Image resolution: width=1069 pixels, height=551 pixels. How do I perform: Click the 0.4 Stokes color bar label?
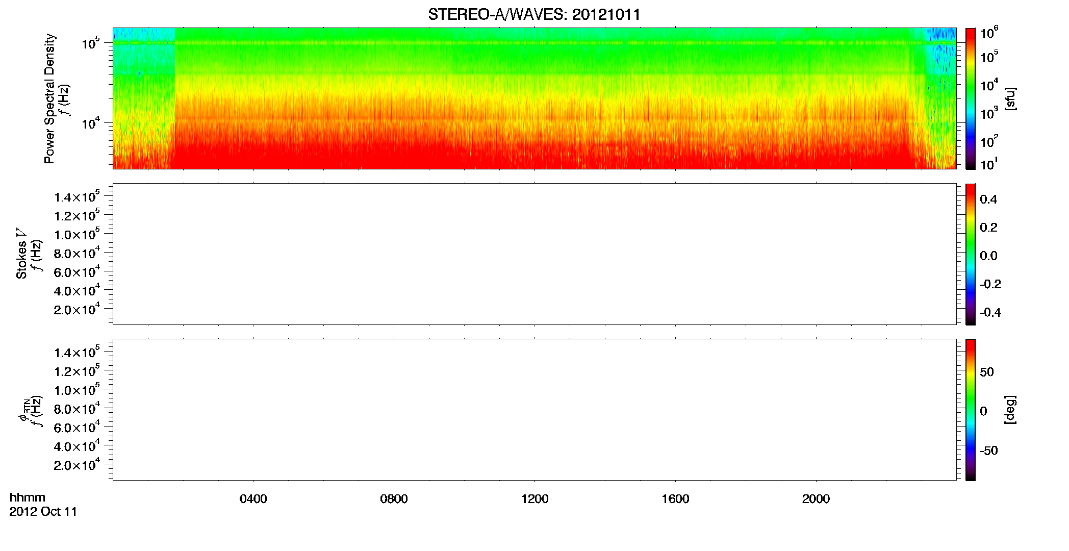coord(988,199)
